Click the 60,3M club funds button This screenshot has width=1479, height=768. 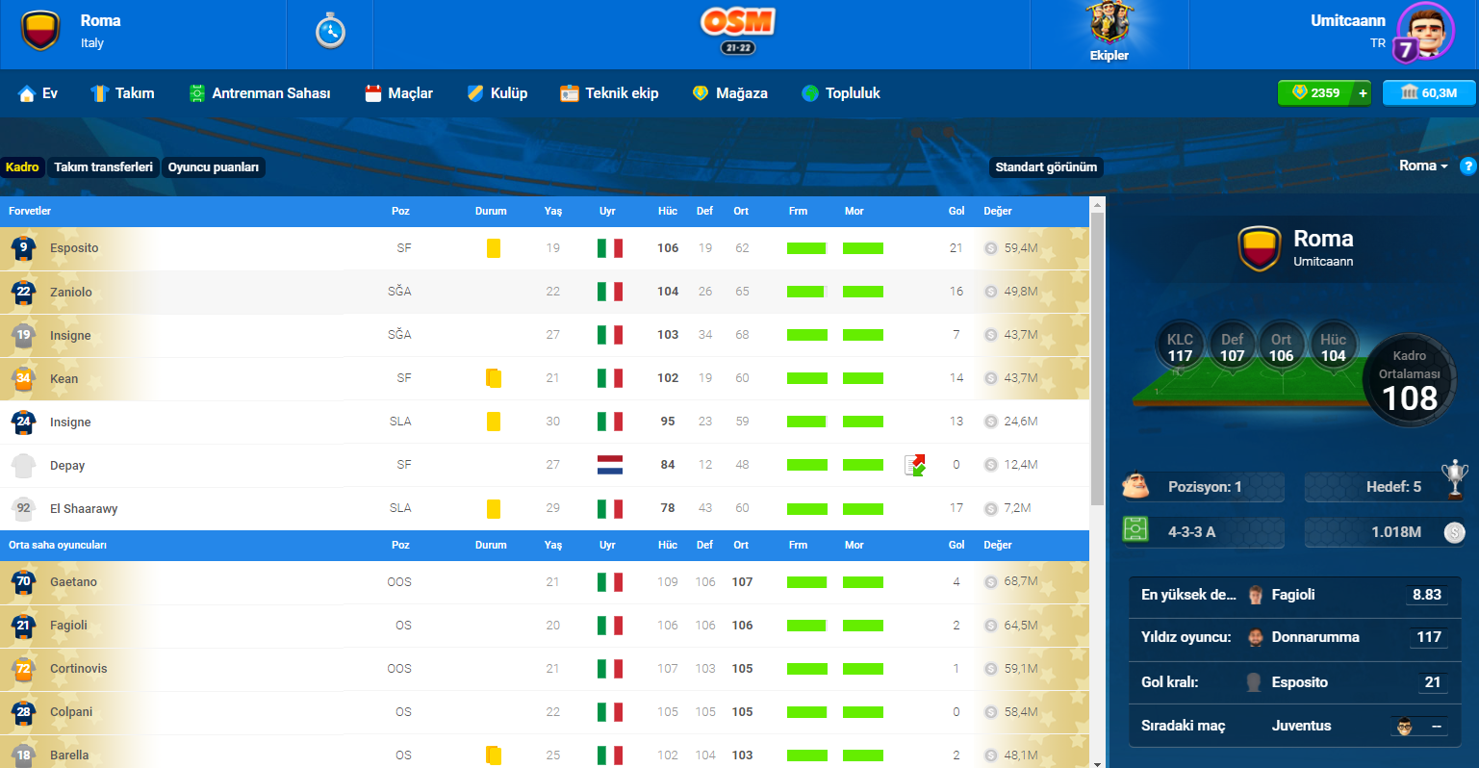tap(1429, 92)
